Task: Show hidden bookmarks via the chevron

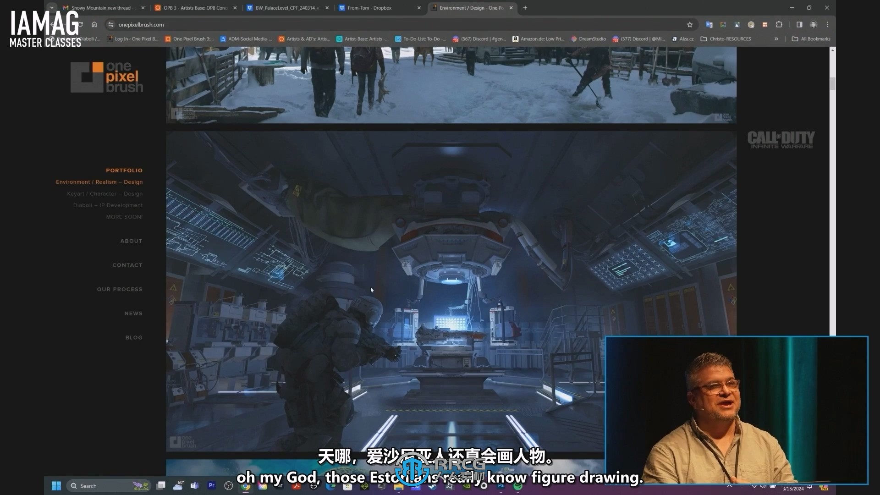Action: click(776, 39)
